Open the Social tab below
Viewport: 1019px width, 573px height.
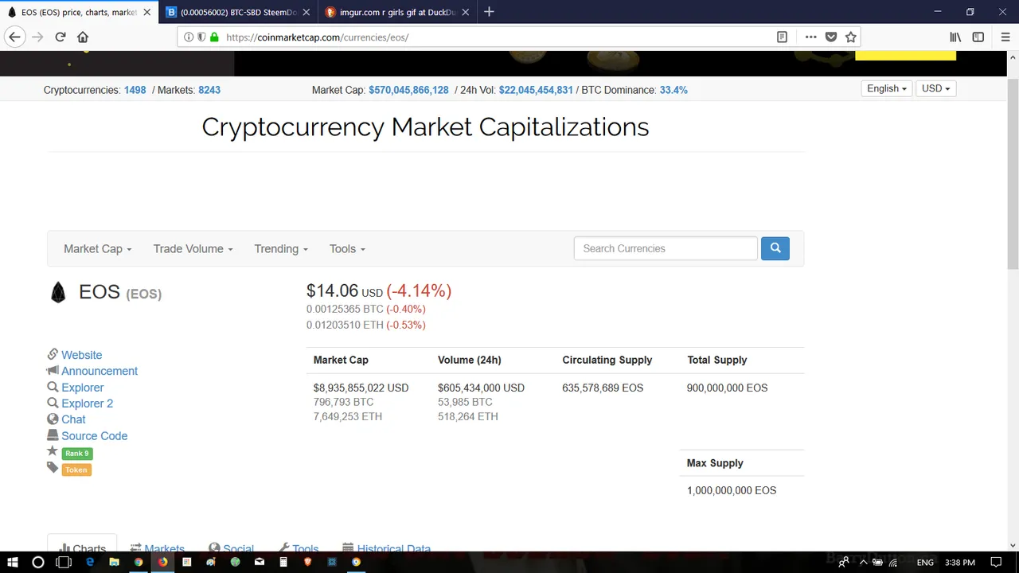pos(232,548)
